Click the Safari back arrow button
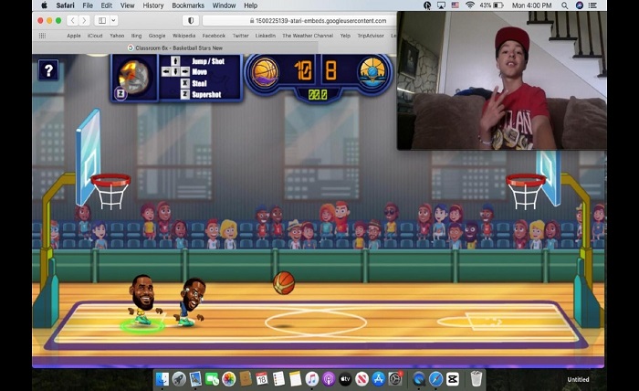This screenshot has height=391, width=639. click(72, 20)
